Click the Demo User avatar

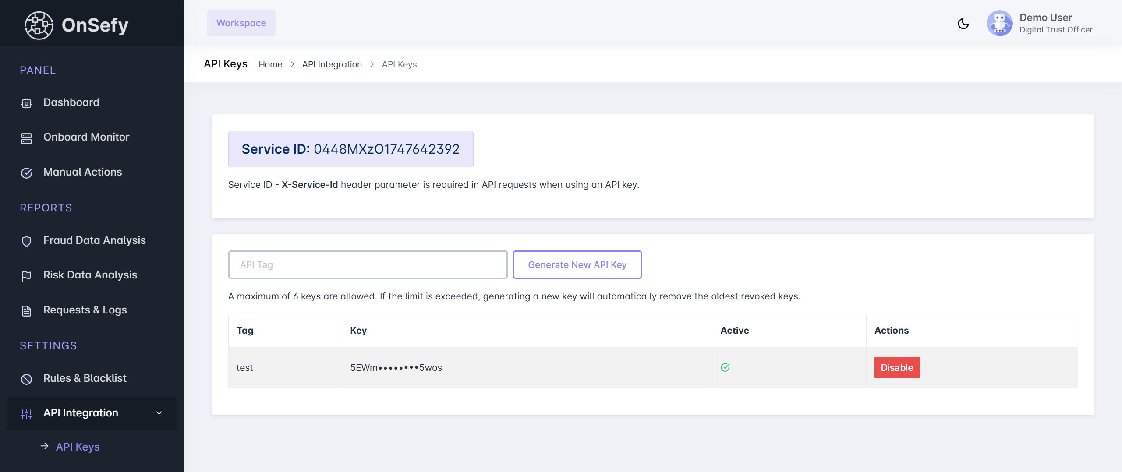click(999, 23)
